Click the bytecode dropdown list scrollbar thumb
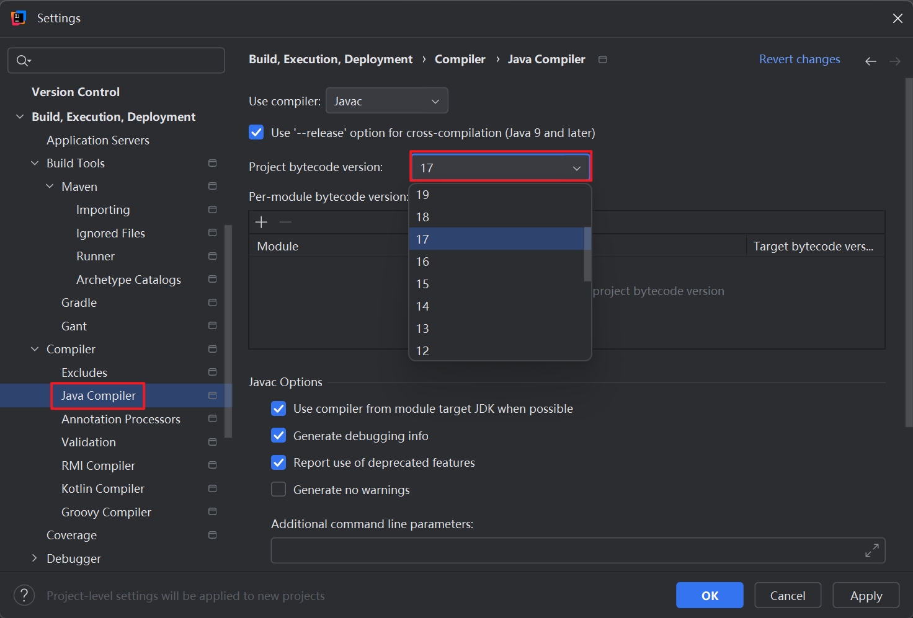 (x=587, y=254)
